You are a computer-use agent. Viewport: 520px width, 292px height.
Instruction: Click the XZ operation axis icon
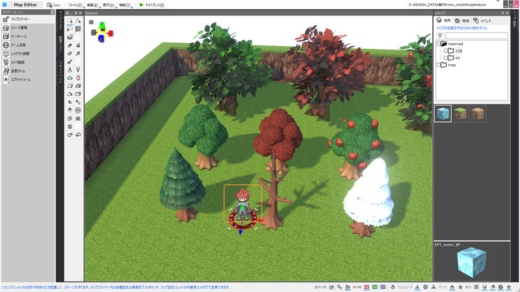click(367, 287)
